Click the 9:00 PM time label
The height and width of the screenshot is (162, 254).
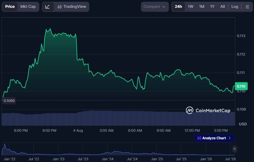[x=49, y=130]
